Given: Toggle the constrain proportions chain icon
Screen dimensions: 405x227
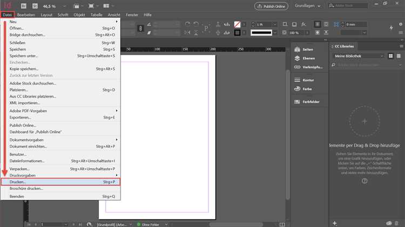Looking at the screenshot, I should coord(140,29).
